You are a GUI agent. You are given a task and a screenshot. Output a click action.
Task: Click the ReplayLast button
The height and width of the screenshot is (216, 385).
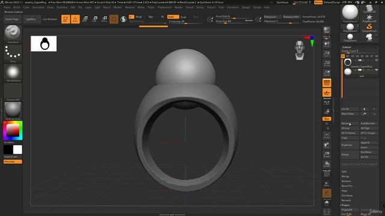pyautogui.click(x=272, y=17)
